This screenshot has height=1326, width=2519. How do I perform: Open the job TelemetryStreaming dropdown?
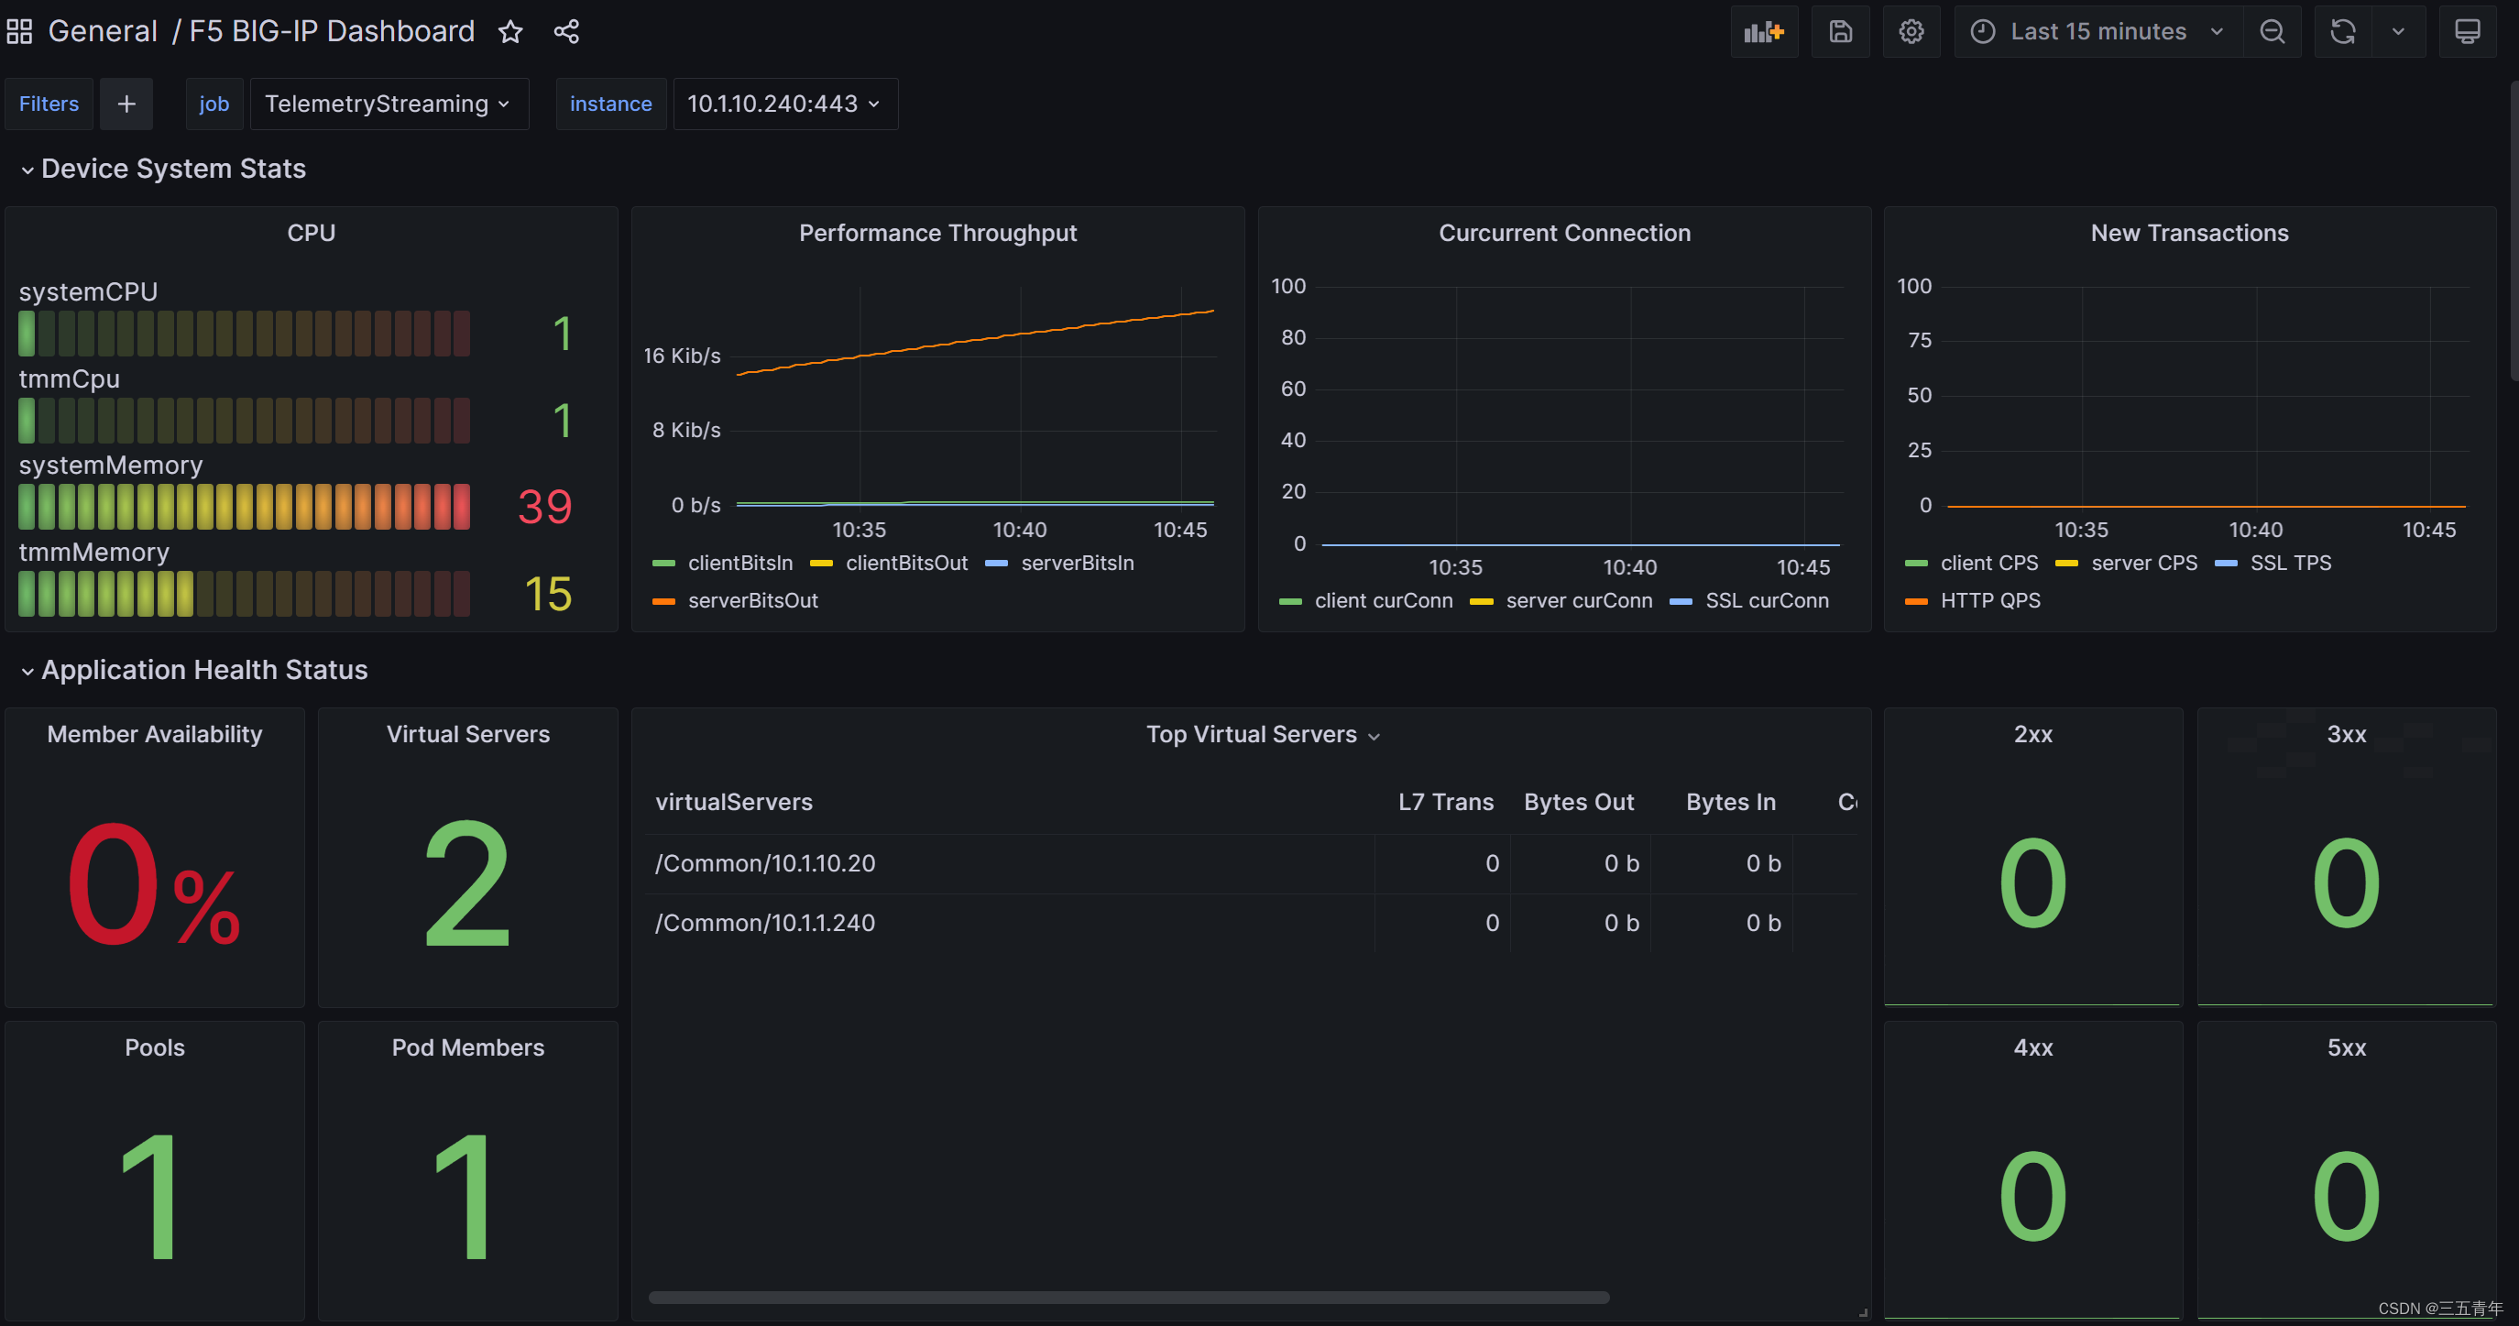point(389,104)
